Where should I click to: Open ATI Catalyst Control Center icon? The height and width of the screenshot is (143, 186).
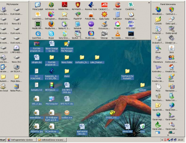coord(104,6)
